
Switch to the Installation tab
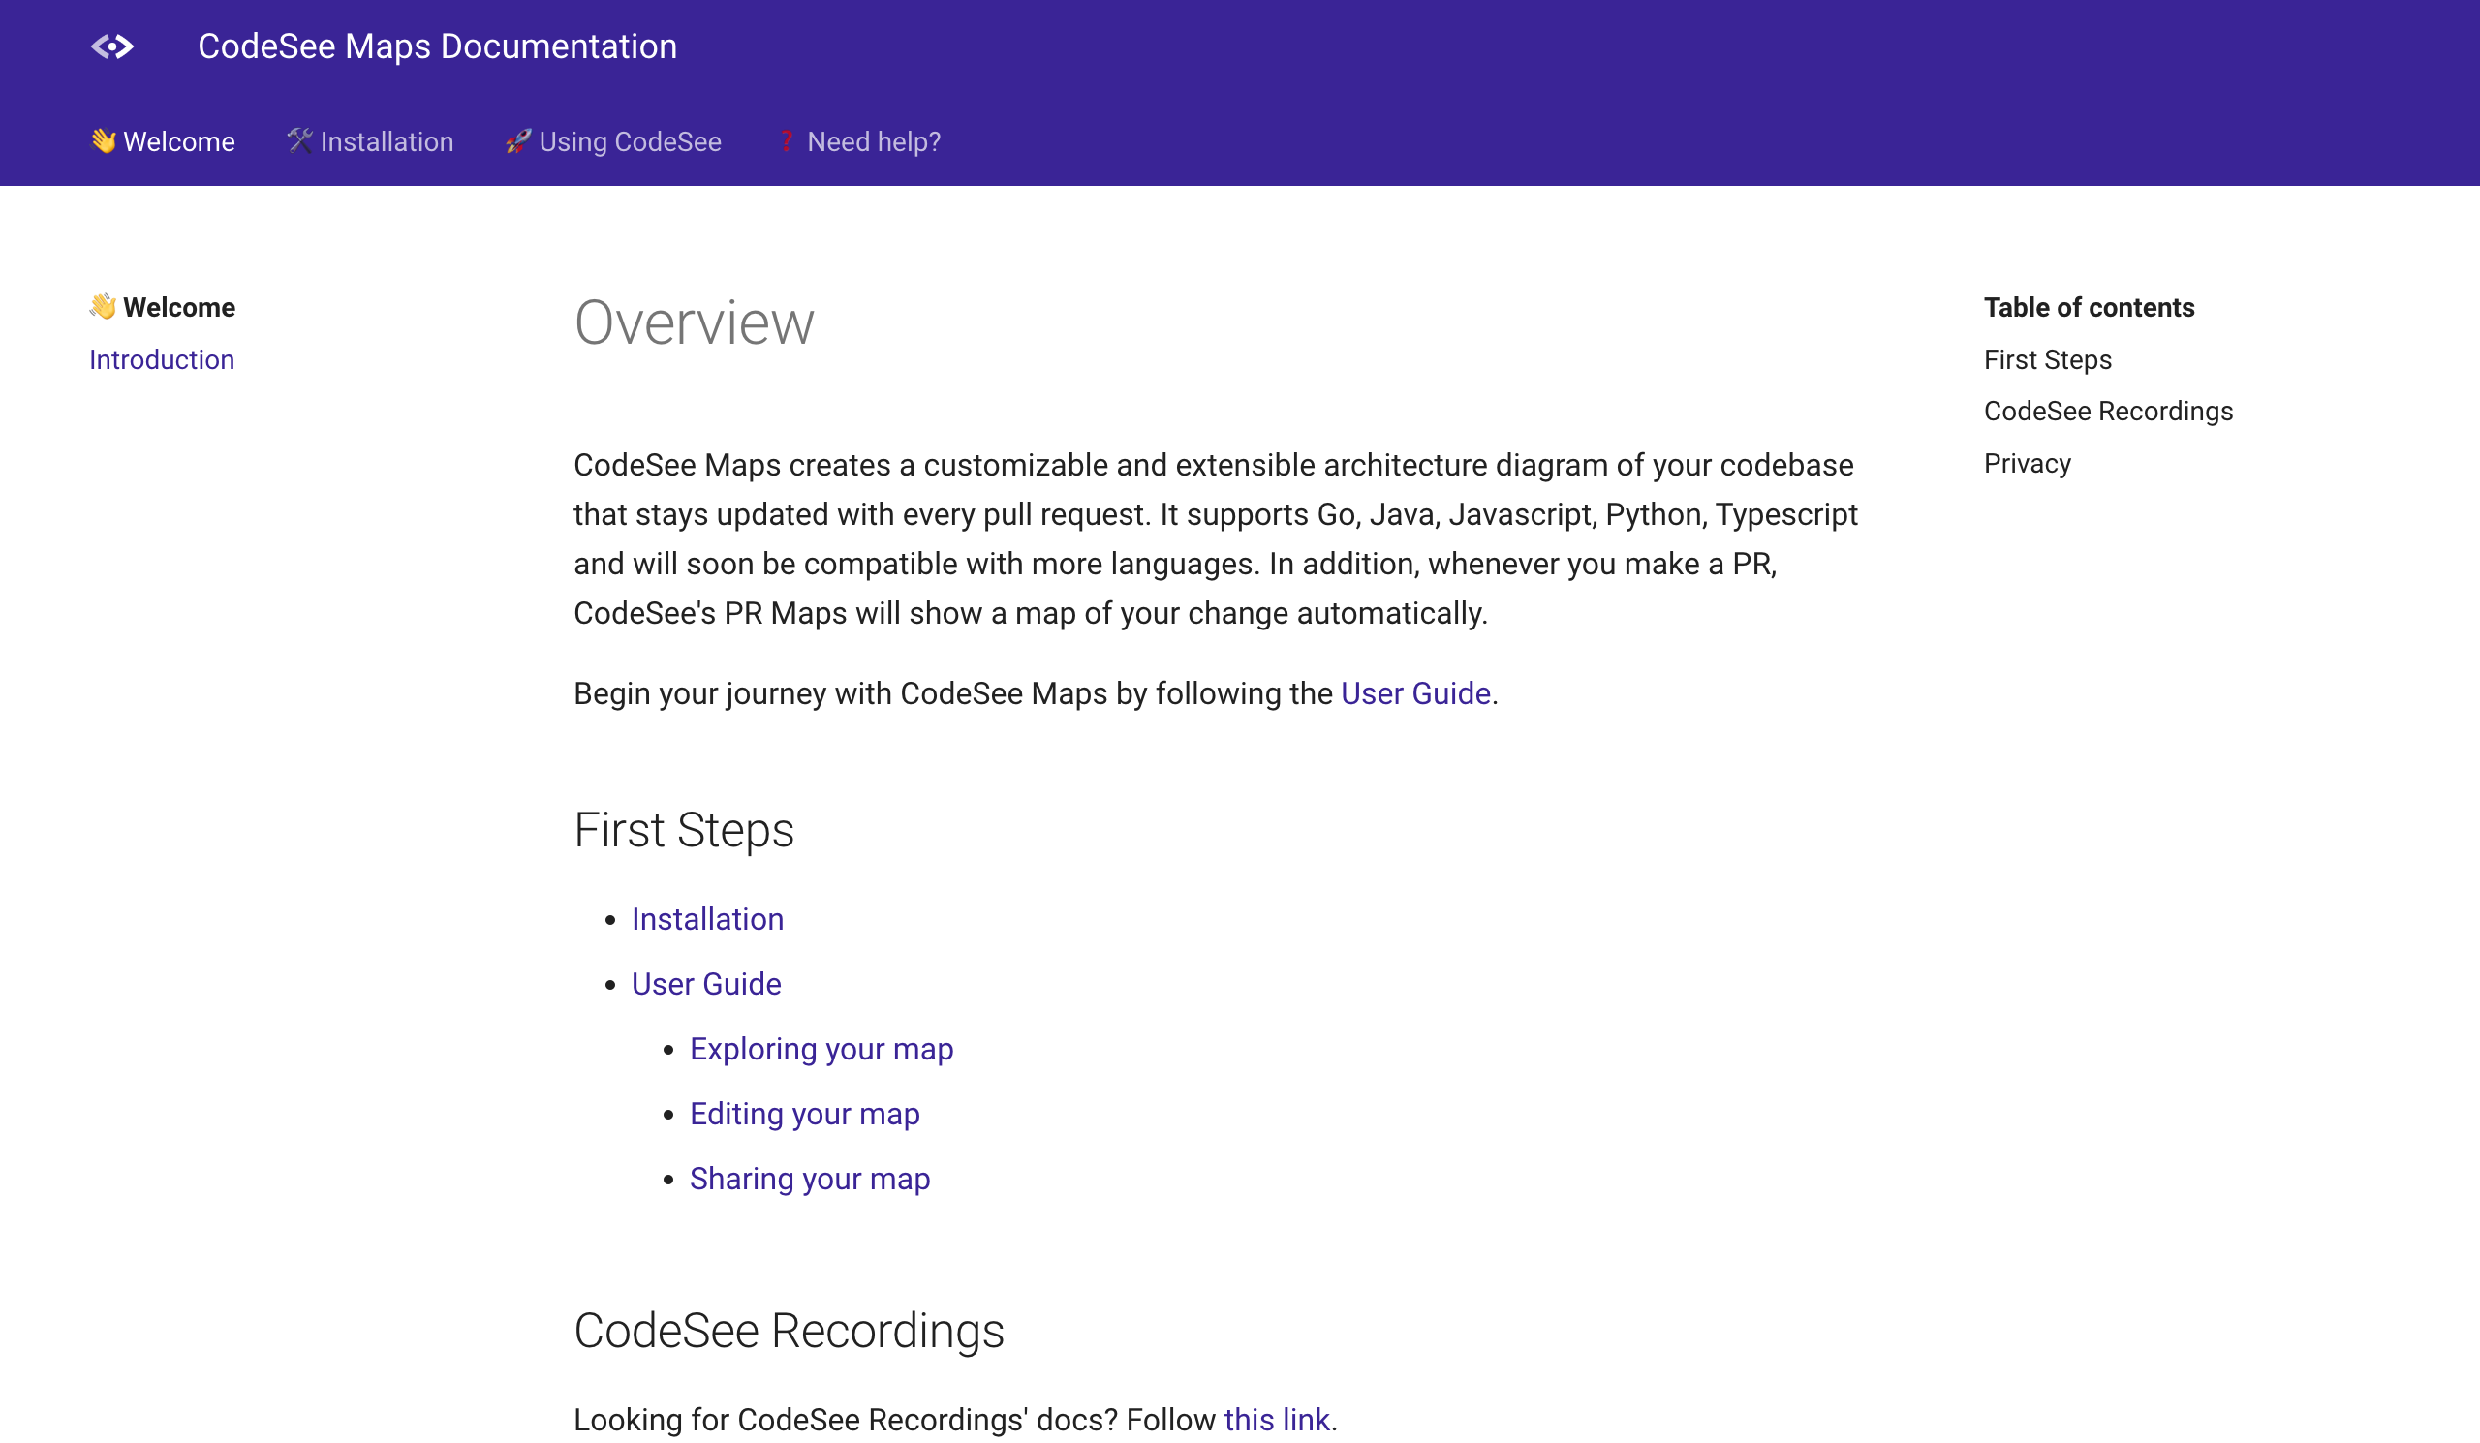coord(369,141)
